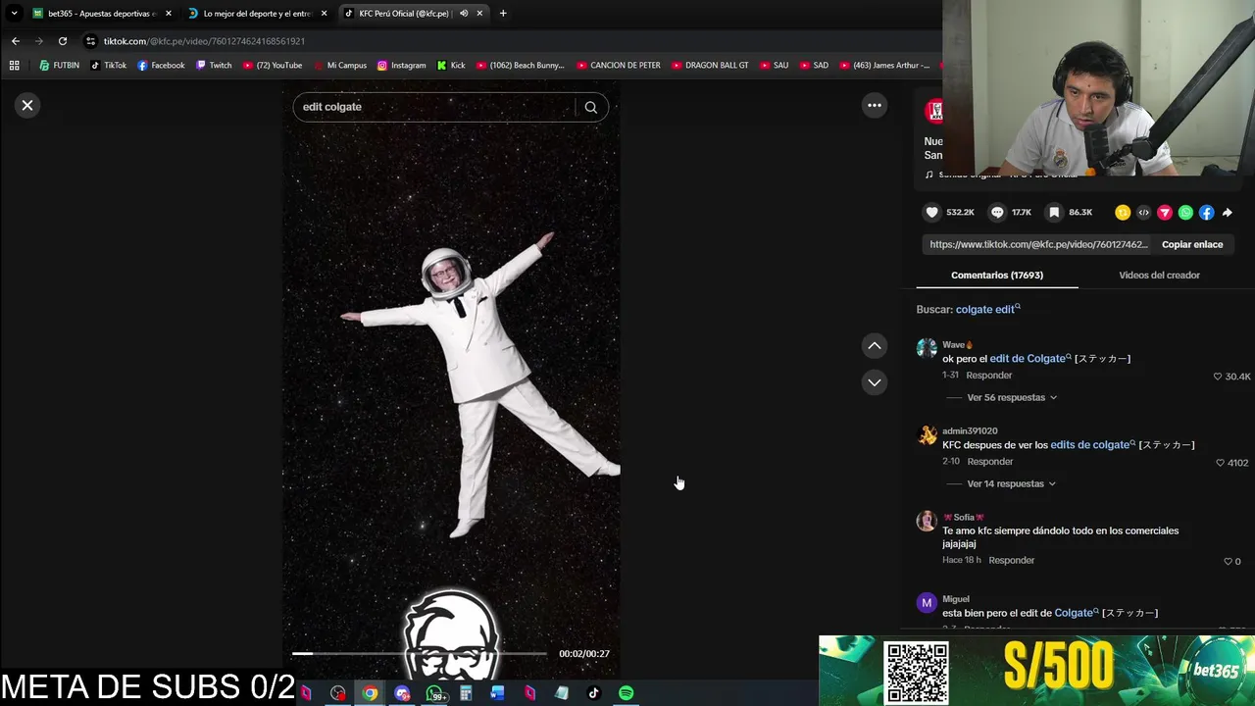Viewport: 1255px width, 706px height.
Task: Click 'Responder' under admin391020's comment
Action: click(x=990, y=462)
